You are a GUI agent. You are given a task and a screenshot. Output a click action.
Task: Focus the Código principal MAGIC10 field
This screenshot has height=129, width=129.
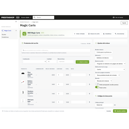click(x=104, y=105)
